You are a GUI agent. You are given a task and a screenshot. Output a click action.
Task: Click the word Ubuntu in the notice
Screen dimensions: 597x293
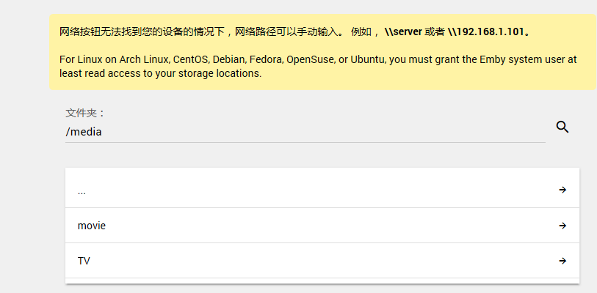pos(368,59)
